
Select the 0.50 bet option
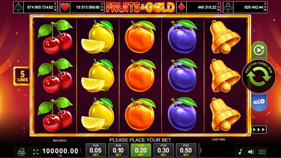(186, 150)
